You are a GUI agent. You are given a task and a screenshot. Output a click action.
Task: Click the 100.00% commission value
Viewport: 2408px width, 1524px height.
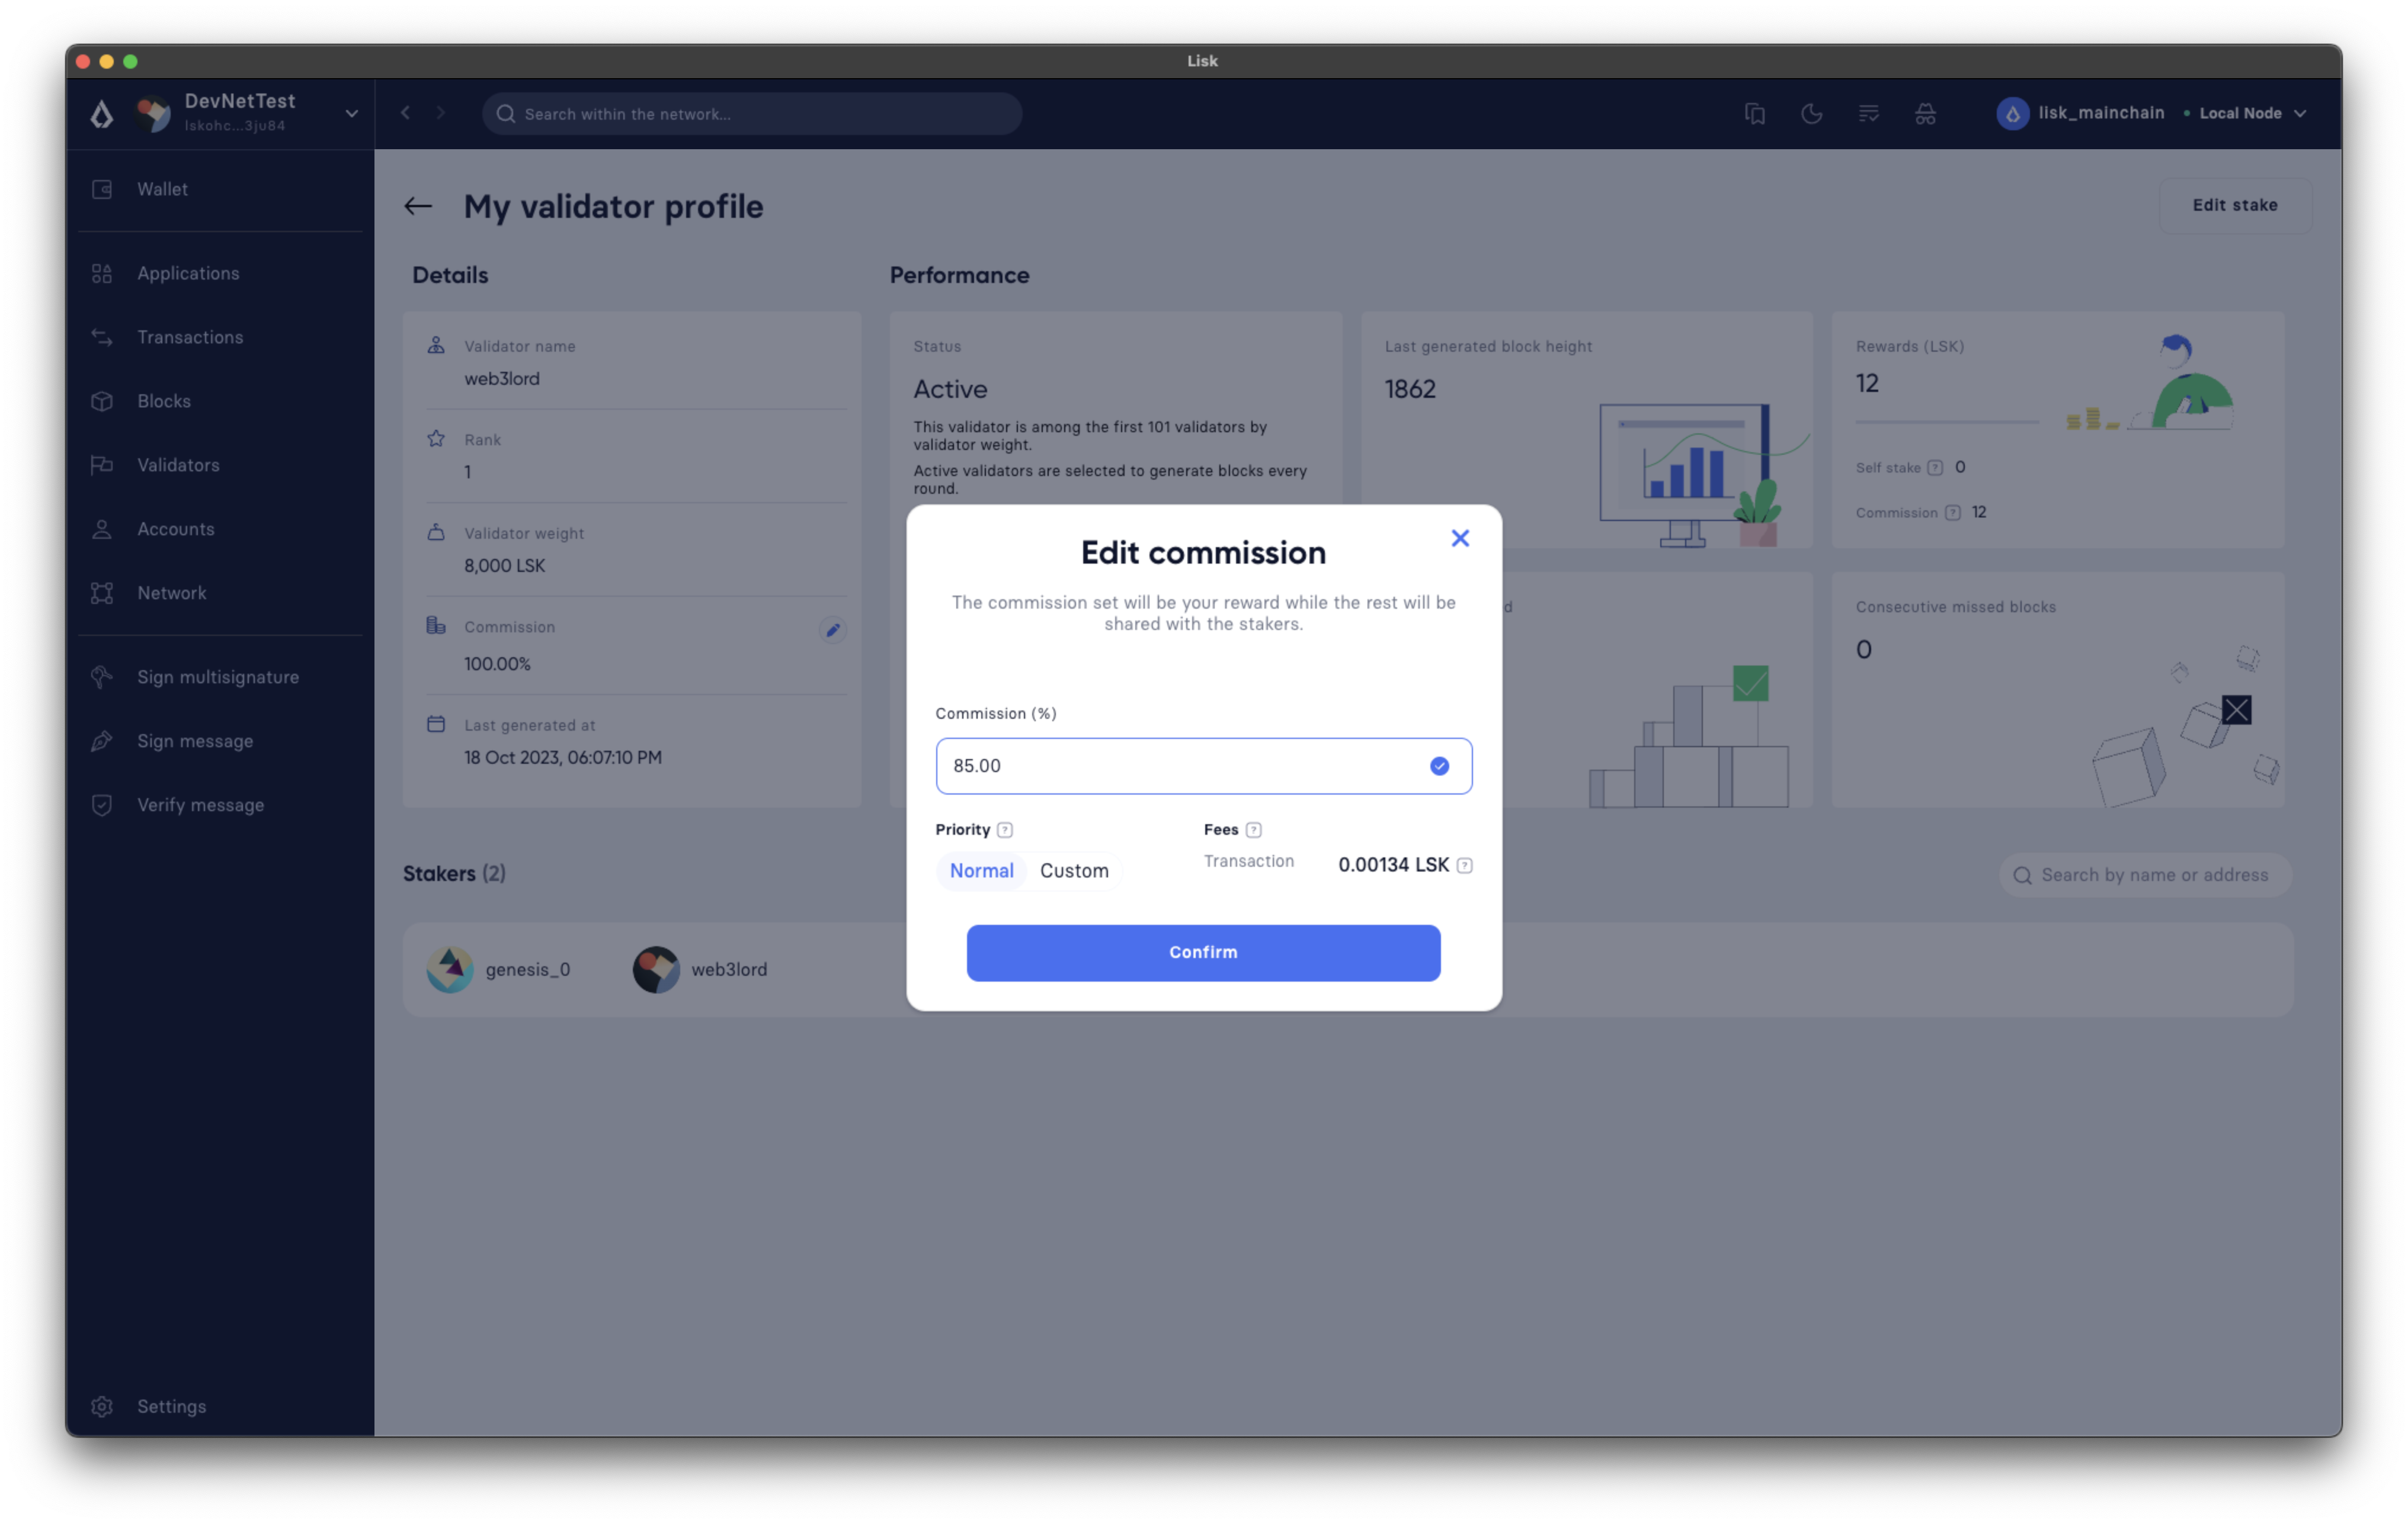tap(497, 664)
